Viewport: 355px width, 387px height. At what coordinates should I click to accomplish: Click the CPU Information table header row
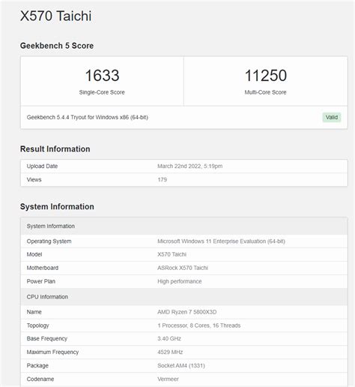[184, 297]
